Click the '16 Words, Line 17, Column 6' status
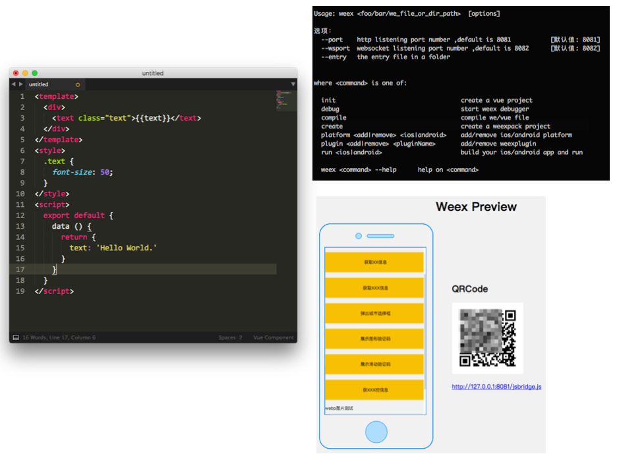The height and width of the screenshot is (456, 617). coord(59,337)
